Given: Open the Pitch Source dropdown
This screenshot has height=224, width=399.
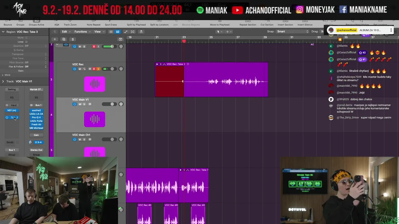Looking at the screenshot, I should click(x=36, y=62).
